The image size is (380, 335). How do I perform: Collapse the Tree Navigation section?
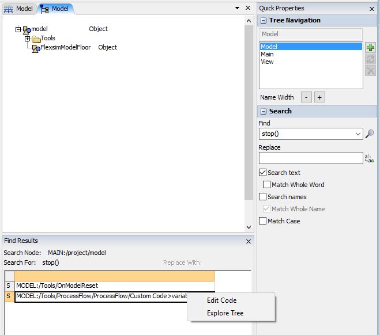pyautogui.click(x=263, y=21)
